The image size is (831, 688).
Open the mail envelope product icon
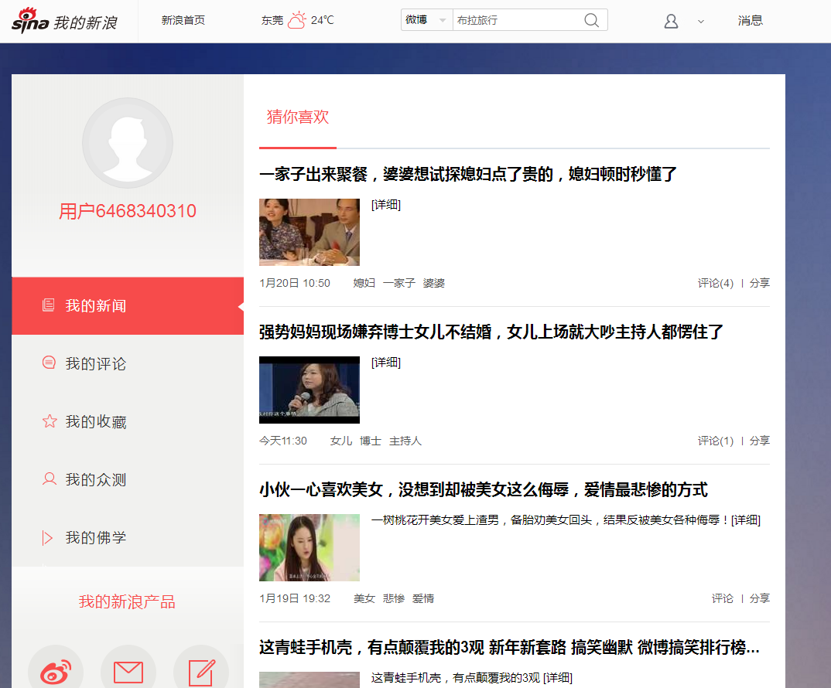(x=128, y=672)
